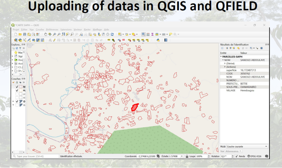Toggle the first layer visibility checkbox

pyautogui.click(x=17, y=87)
